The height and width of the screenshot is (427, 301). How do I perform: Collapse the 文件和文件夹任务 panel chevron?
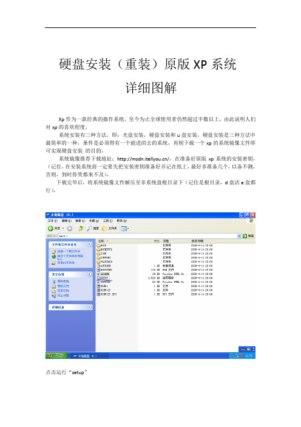(x=89, y=245)
